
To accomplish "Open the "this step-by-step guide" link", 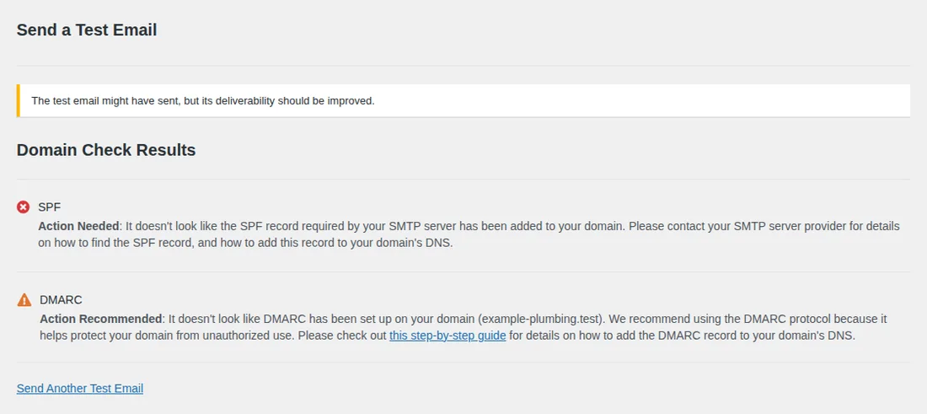I will tap(447, 336).
